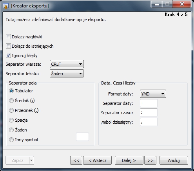Viewport: 194px width, 171px height.
Task: Jump to last step with >> button
Action: [150, 160]
